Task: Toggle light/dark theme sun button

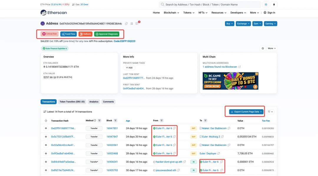Action: tap(266, 5)
